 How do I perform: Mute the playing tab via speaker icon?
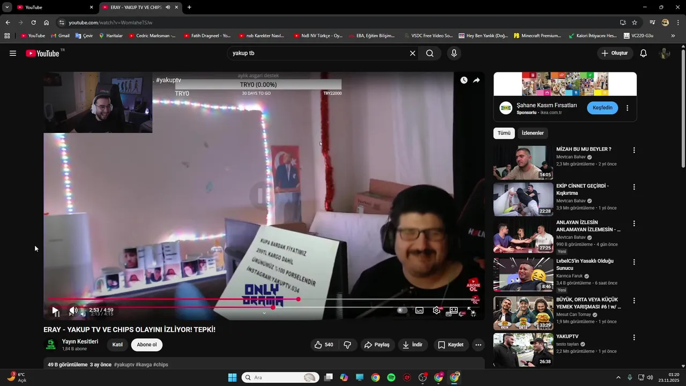[x=168, y=7]
